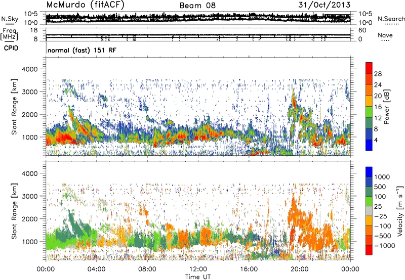Click the '16:00' time tick label
The image size is (405, 280).
pyautogui.click(x=249, y=269)
